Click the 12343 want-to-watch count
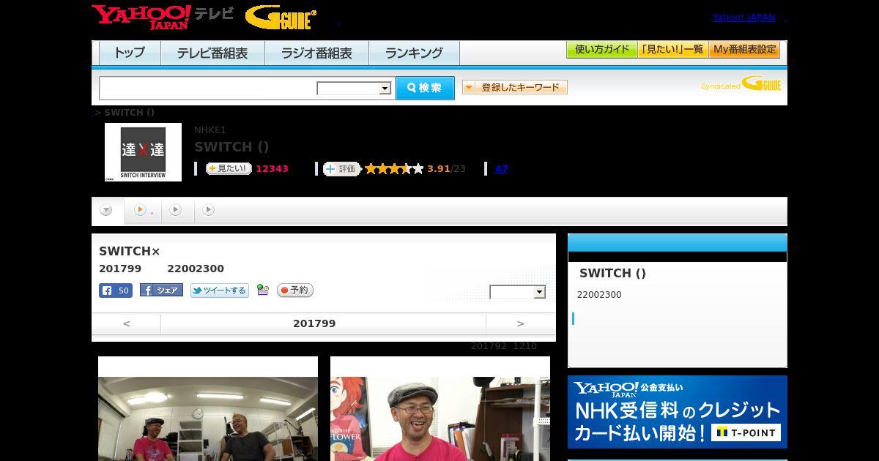 point(272,169)
